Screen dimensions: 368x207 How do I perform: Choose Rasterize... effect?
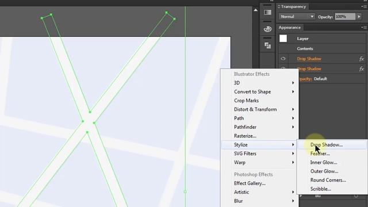coord(259,136)
